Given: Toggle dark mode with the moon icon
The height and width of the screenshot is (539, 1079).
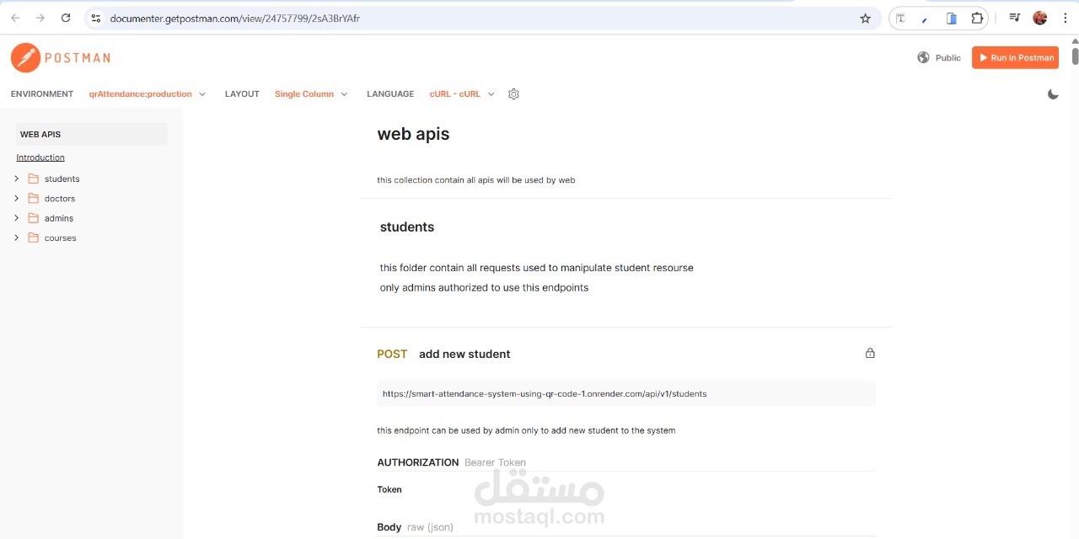Looking at the screenshot, I should pyautogui.click(x=1053, y=94).
